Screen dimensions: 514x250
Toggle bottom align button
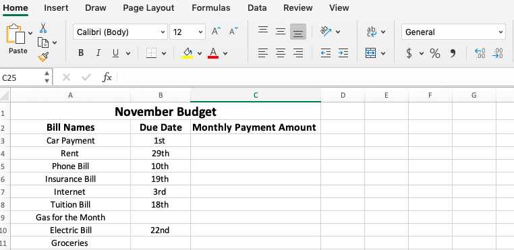coord(298,32)
